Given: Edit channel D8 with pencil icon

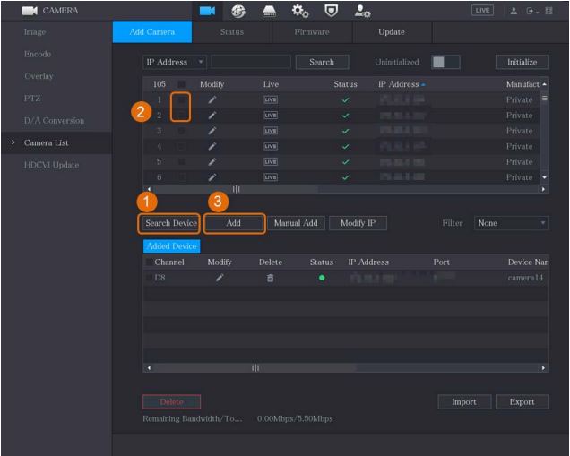Looking at the screenshot, I should (220, 278).
